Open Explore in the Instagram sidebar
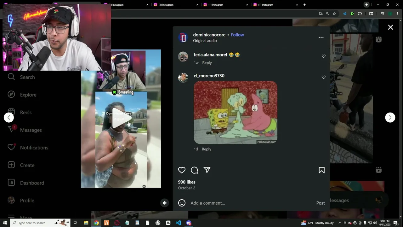This screenshot has width=403, height=227. (22, 95)
